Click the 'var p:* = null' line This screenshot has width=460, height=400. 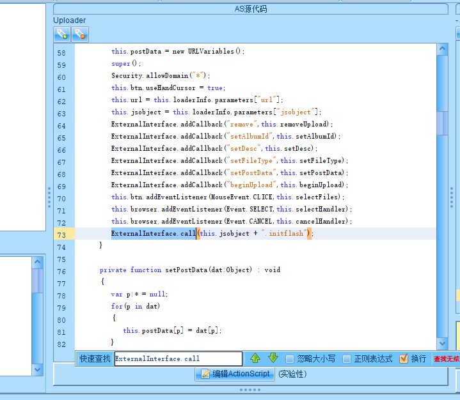(139, 294)
